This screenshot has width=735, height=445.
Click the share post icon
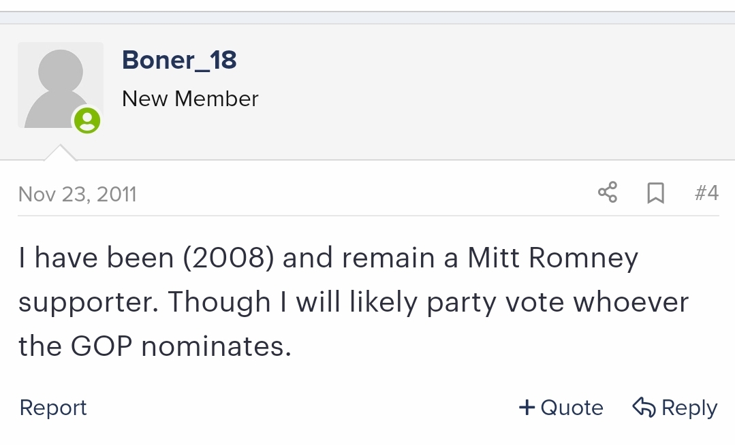[608, 193]
